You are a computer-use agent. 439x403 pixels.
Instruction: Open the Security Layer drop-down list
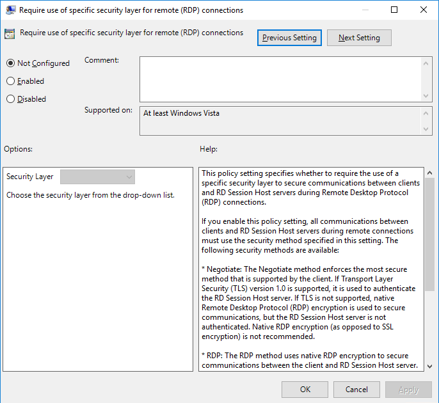[97, 177]
